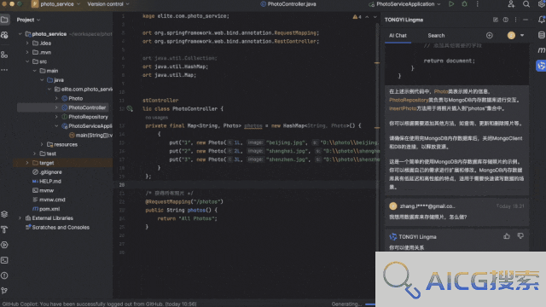Click the no usages code hint
Image resolution: width=546 pixels, height=307 pixels.
pos(156,118)
